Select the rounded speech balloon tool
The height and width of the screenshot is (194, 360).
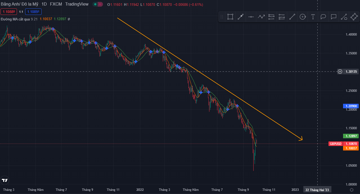tap(323, 17)
